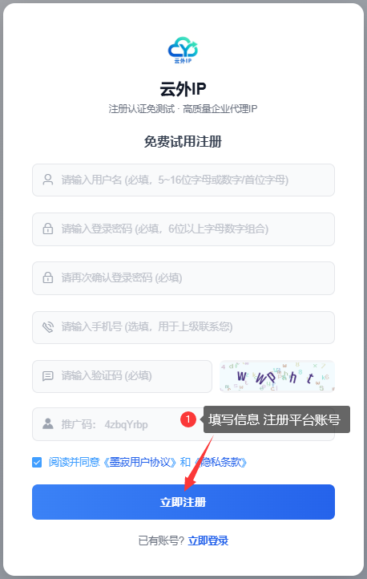Focus the login password input field
The width and height of the screenshot is (367, 579).
[183, 229]
